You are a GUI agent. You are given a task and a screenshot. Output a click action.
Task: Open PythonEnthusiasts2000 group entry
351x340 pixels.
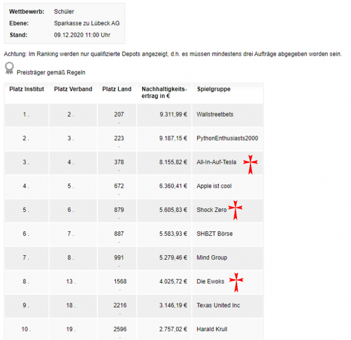(228, 138)
